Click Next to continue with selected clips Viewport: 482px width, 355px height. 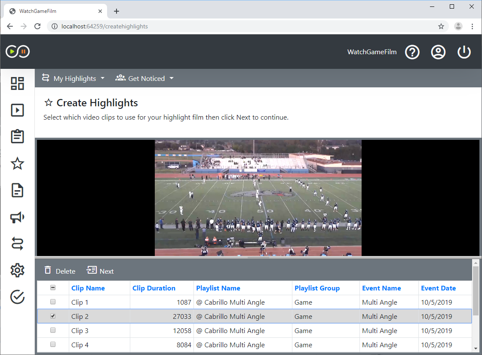pyautogui.click(x=100, y=271)
